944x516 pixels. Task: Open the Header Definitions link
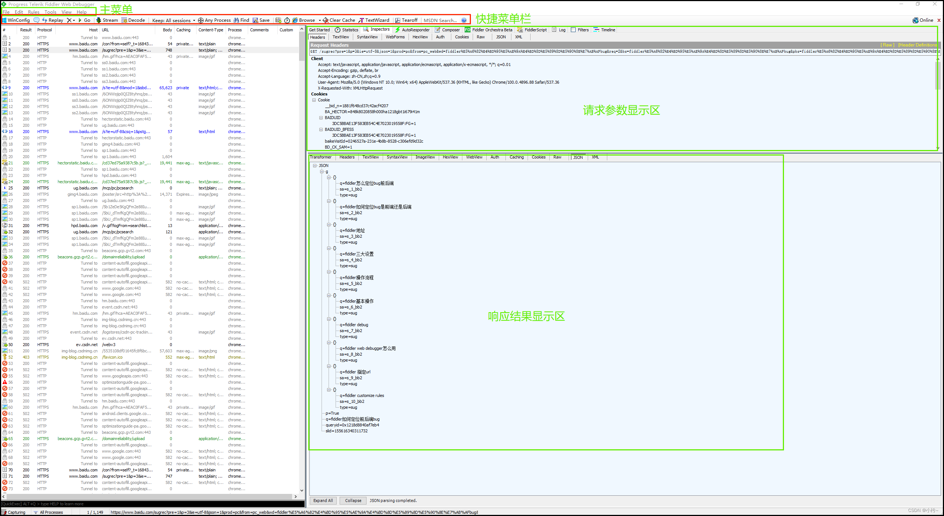(x=917, y=45)
